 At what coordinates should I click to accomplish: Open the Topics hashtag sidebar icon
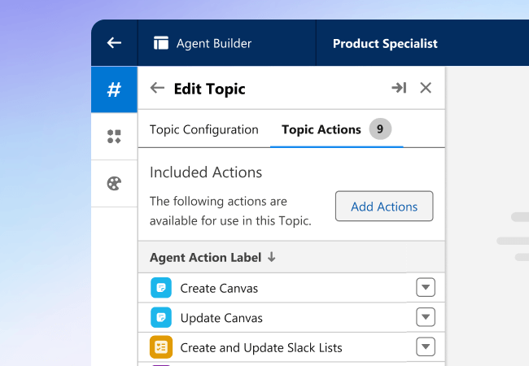click(x=114, y=89)
